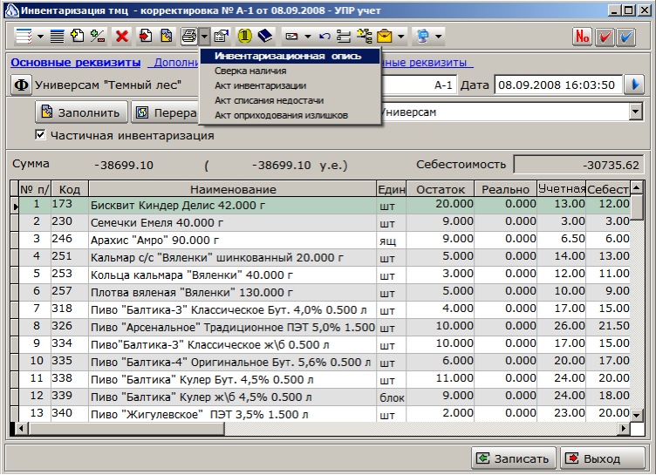This screenshot has width=656, height=475.
Task: Click code 339 cell
Action: point(70,397)
